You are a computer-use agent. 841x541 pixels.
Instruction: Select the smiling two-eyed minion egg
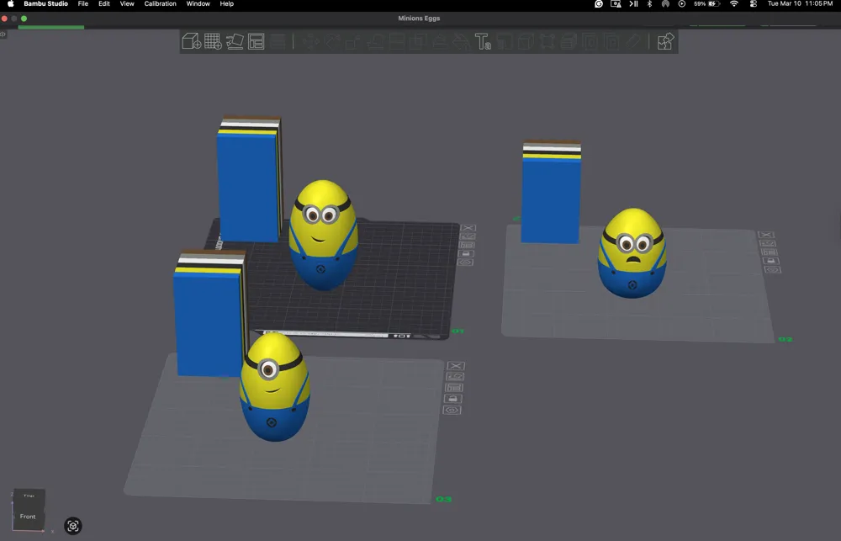pos(323,235)
